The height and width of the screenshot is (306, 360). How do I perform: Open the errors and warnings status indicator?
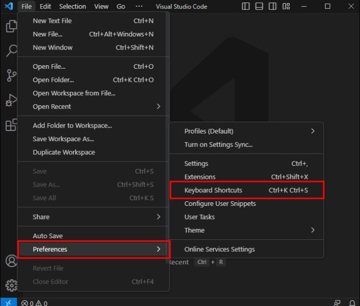[x=34, y=303]
